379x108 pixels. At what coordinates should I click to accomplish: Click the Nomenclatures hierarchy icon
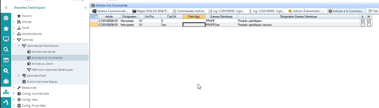point(19,34)
